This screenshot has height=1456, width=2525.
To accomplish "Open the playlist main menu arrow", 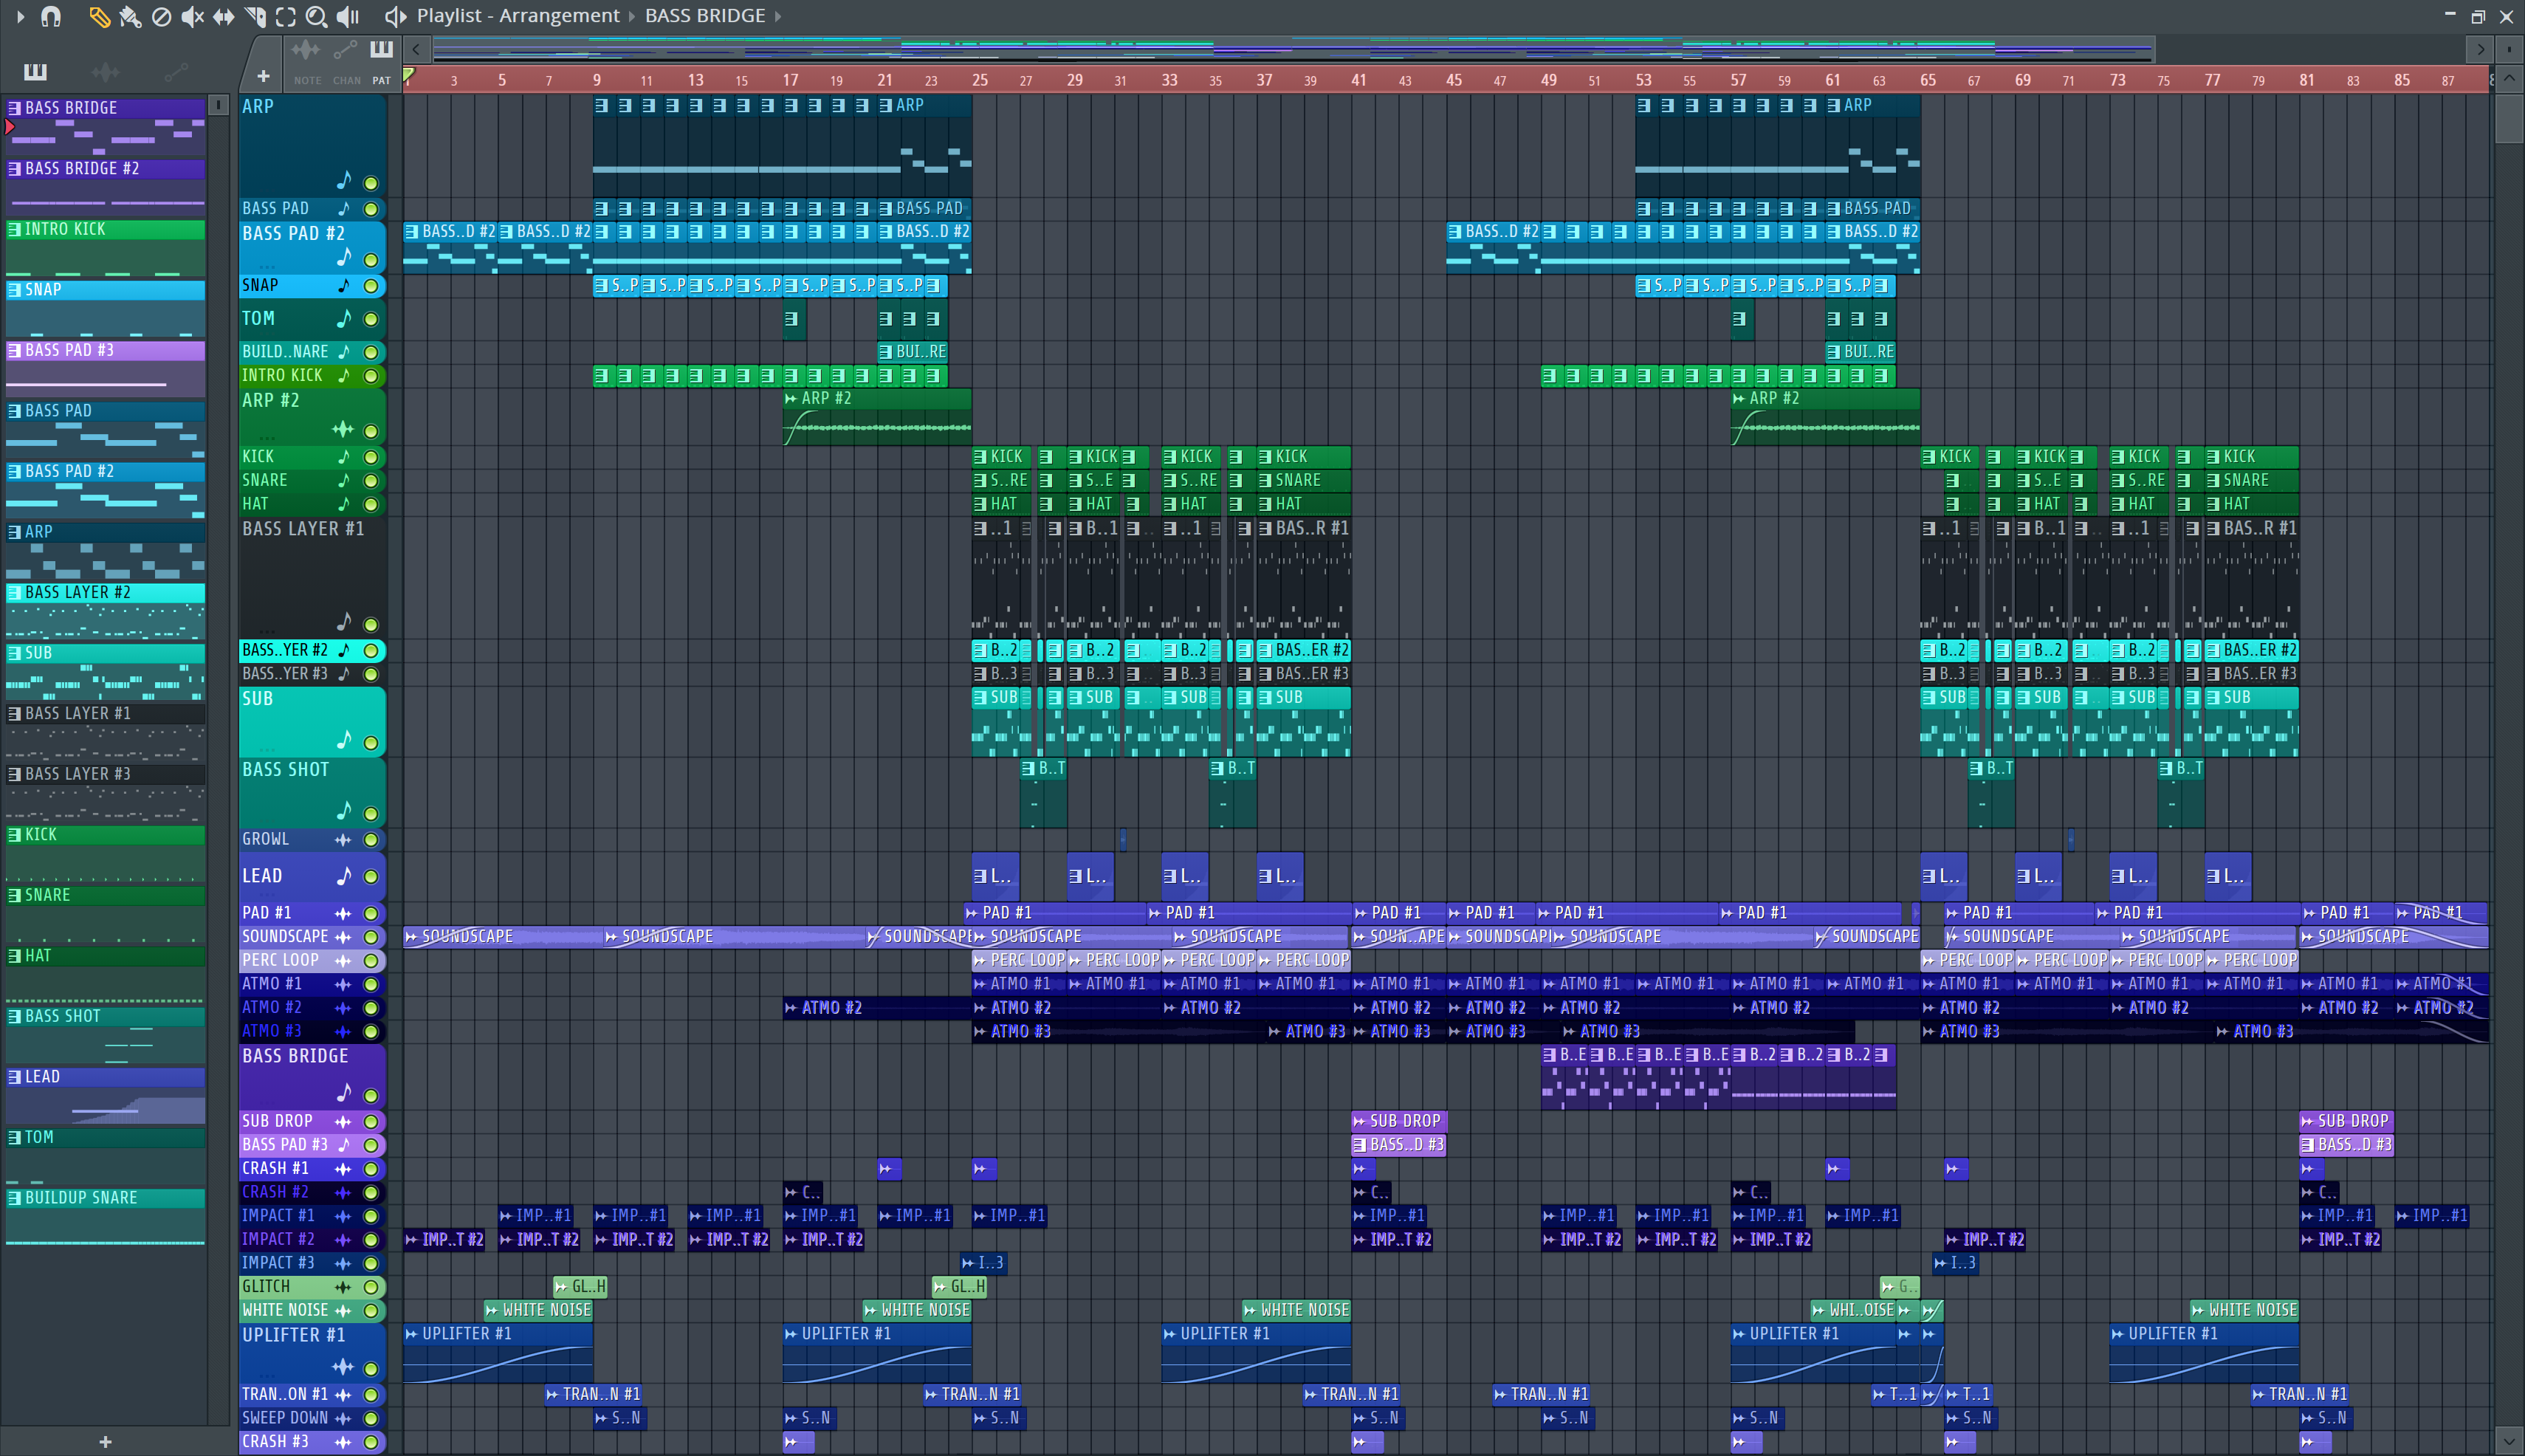I will coord(20,16).
